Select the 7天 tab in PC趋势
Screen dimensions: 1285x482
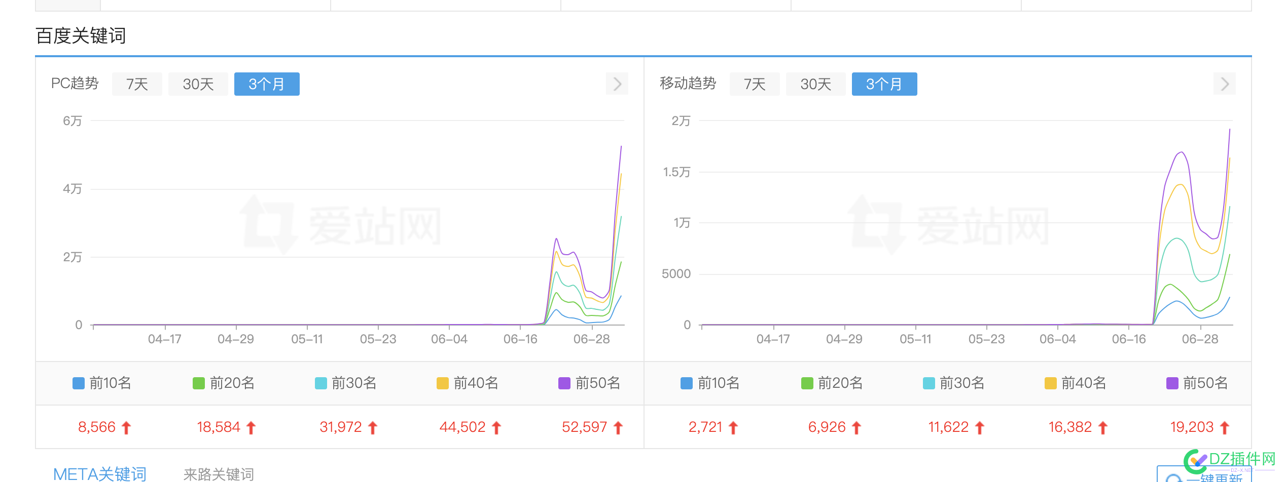click(137, 84)
